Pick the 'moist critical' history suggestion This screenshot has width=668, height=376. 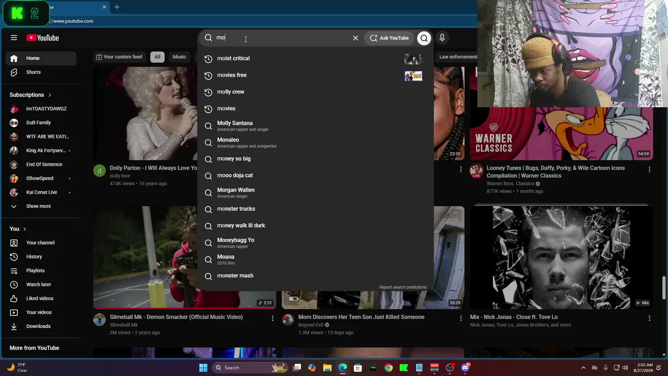click(x=315, y=58)
